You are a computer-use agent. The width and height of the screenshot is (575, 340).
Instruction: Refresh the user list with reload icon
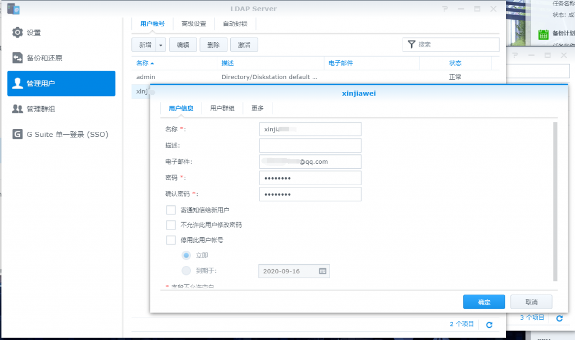[x=489, y=324]
